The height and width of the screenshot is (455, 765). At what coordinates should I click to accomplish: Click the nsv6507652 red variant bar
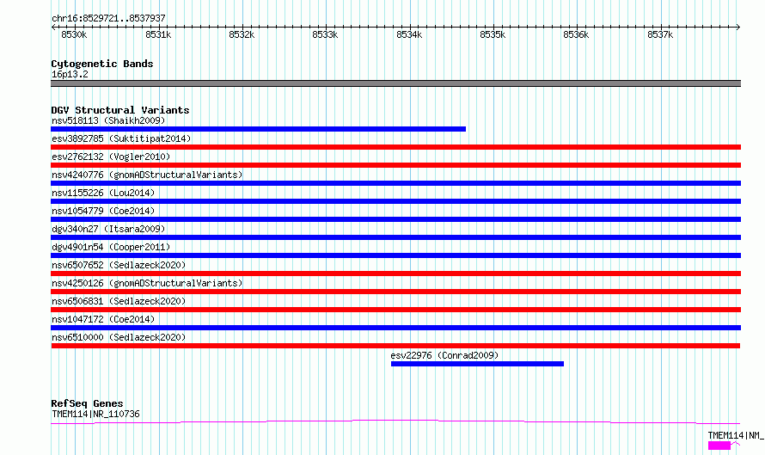point(395,274)
